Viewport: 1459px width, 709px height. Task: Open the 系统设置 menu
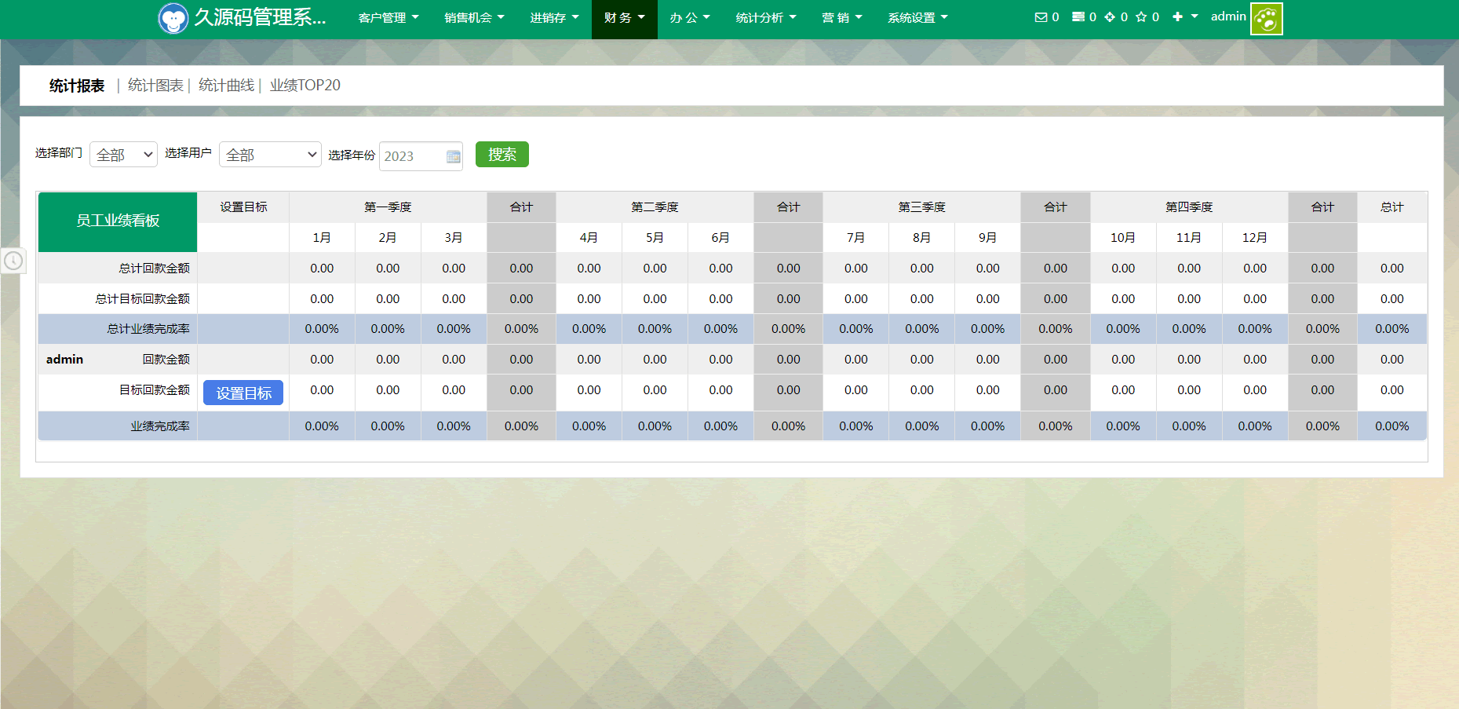(x=917, y=18)
